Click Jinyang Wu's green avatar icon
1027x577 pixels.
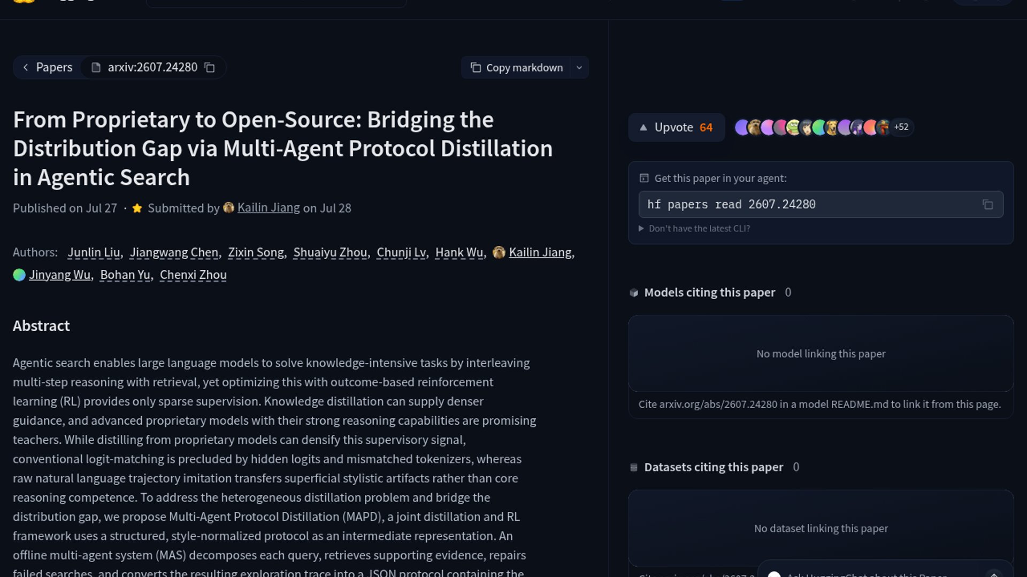pos(19,275)
